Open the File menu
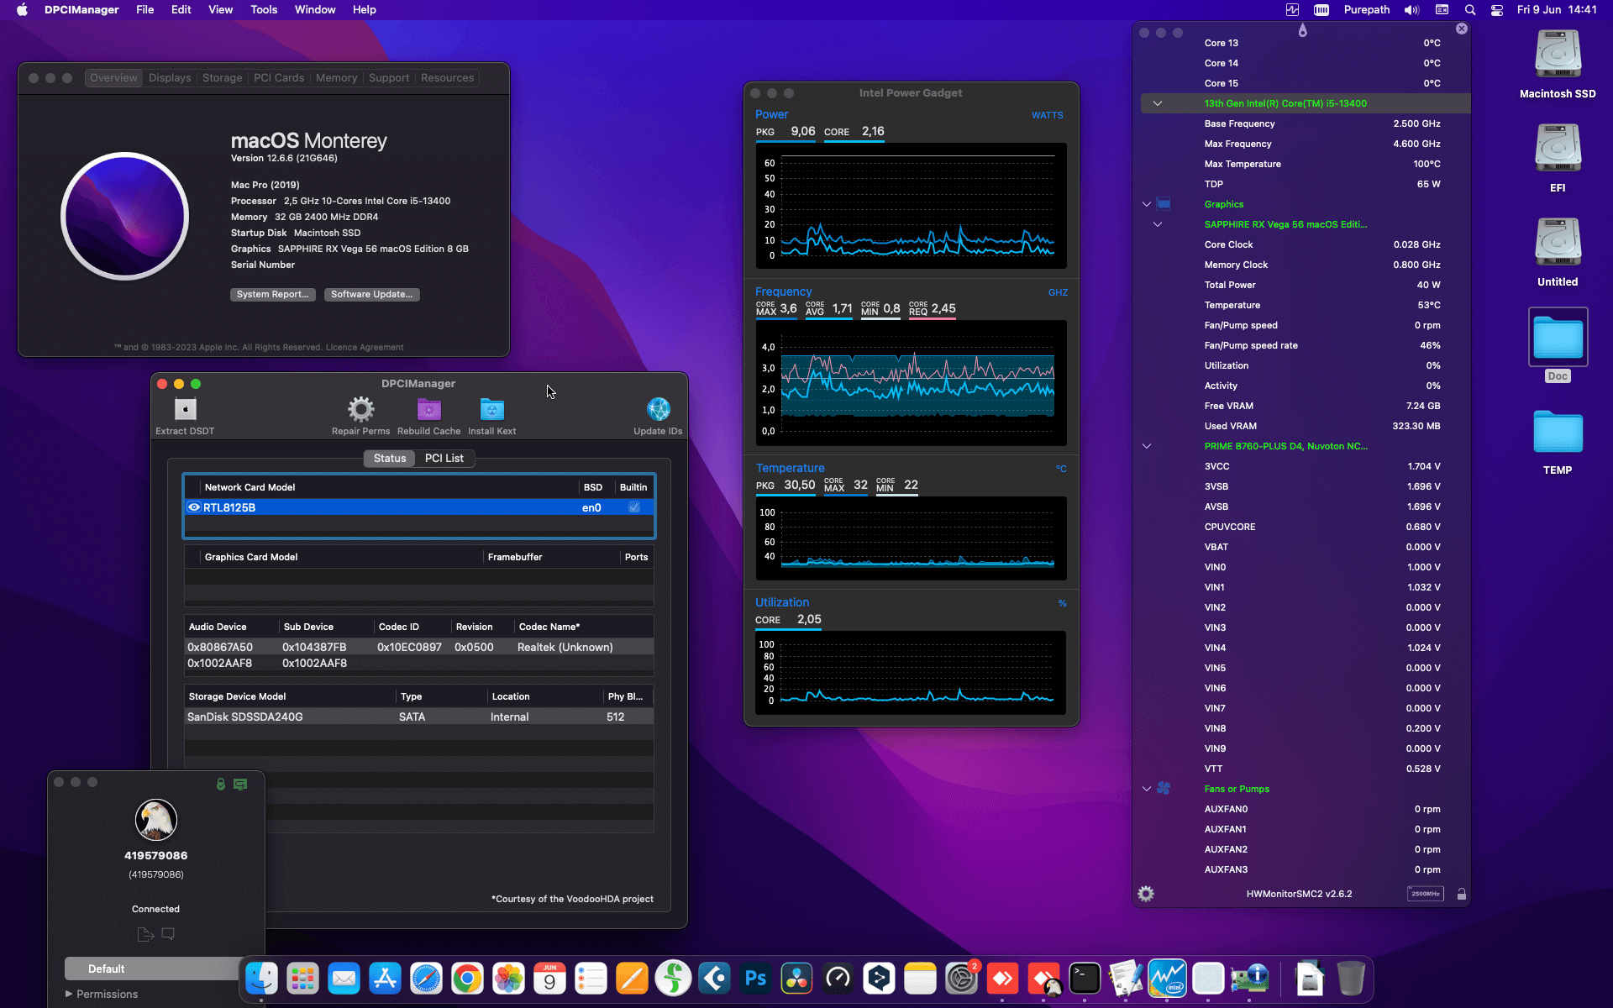The height and width of the screenshot is (1008, 1613). click(x=144, y=10)
